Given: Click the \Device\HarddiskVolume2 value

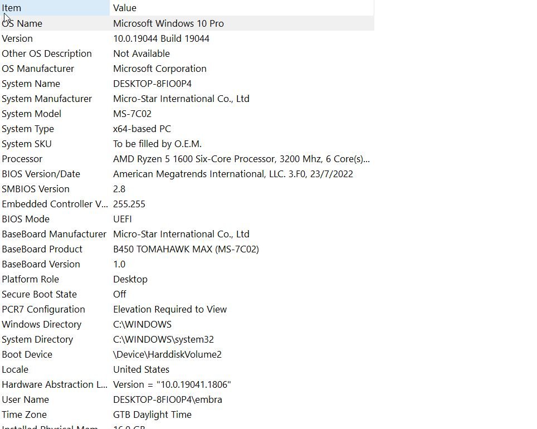Looking at the screenshot, I should [168, 355].
